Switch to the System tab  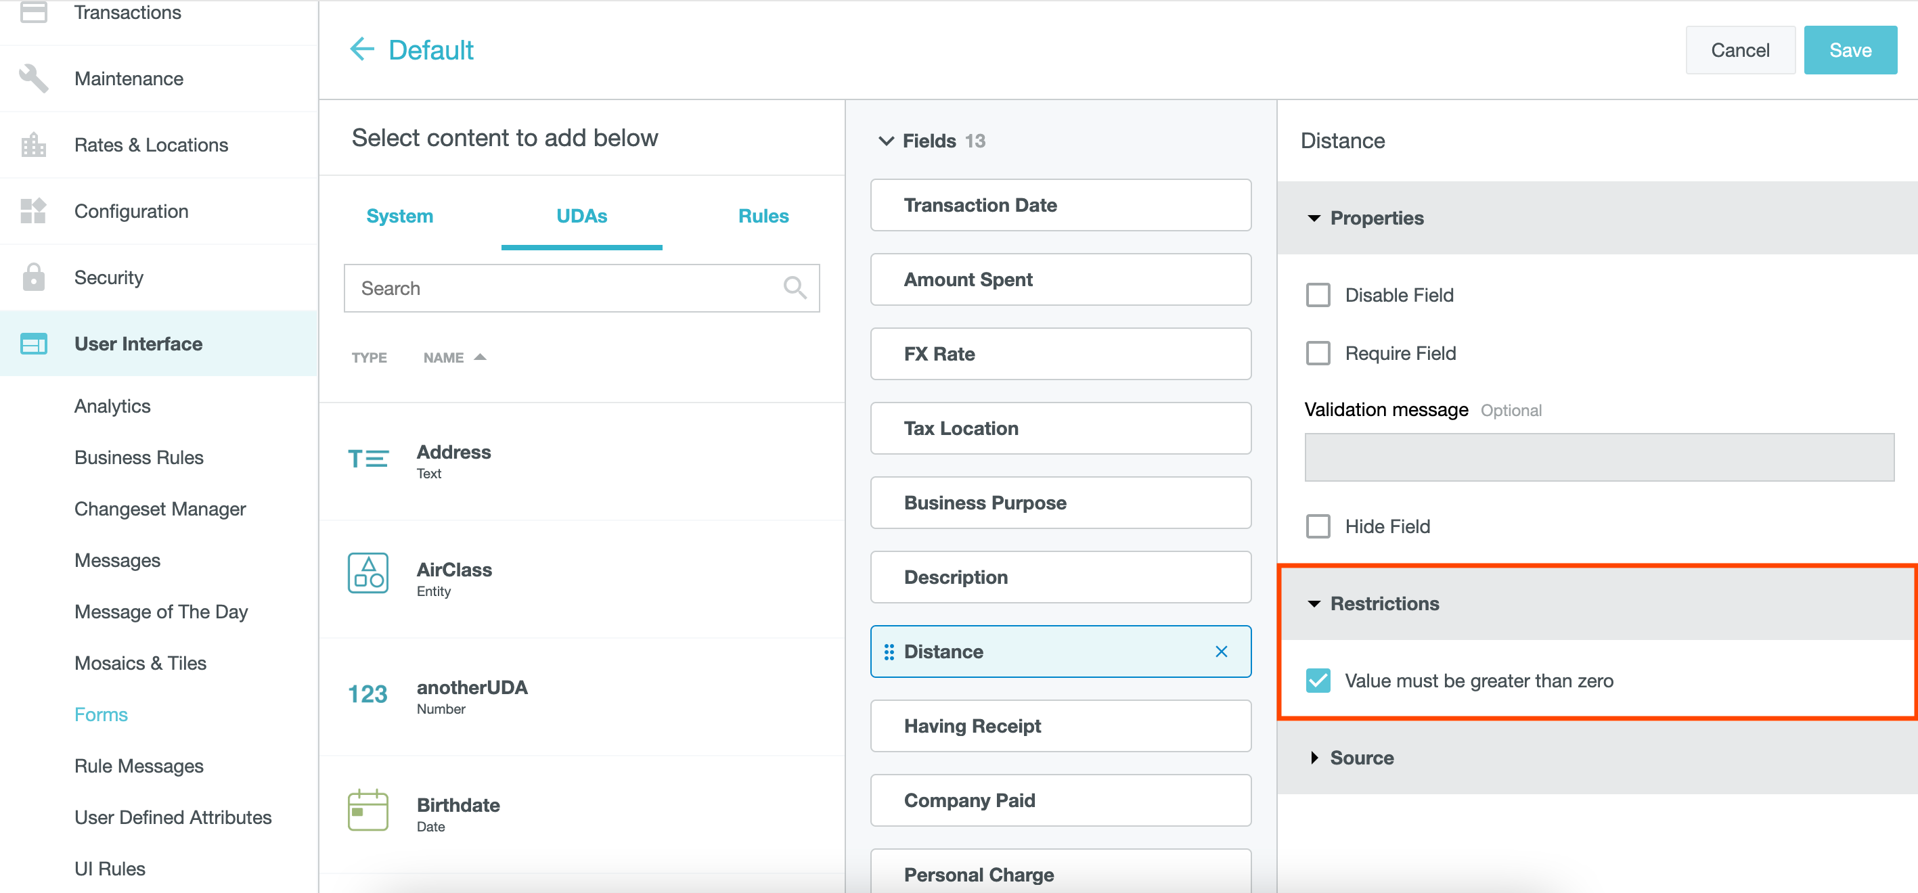tap(400, 216)
